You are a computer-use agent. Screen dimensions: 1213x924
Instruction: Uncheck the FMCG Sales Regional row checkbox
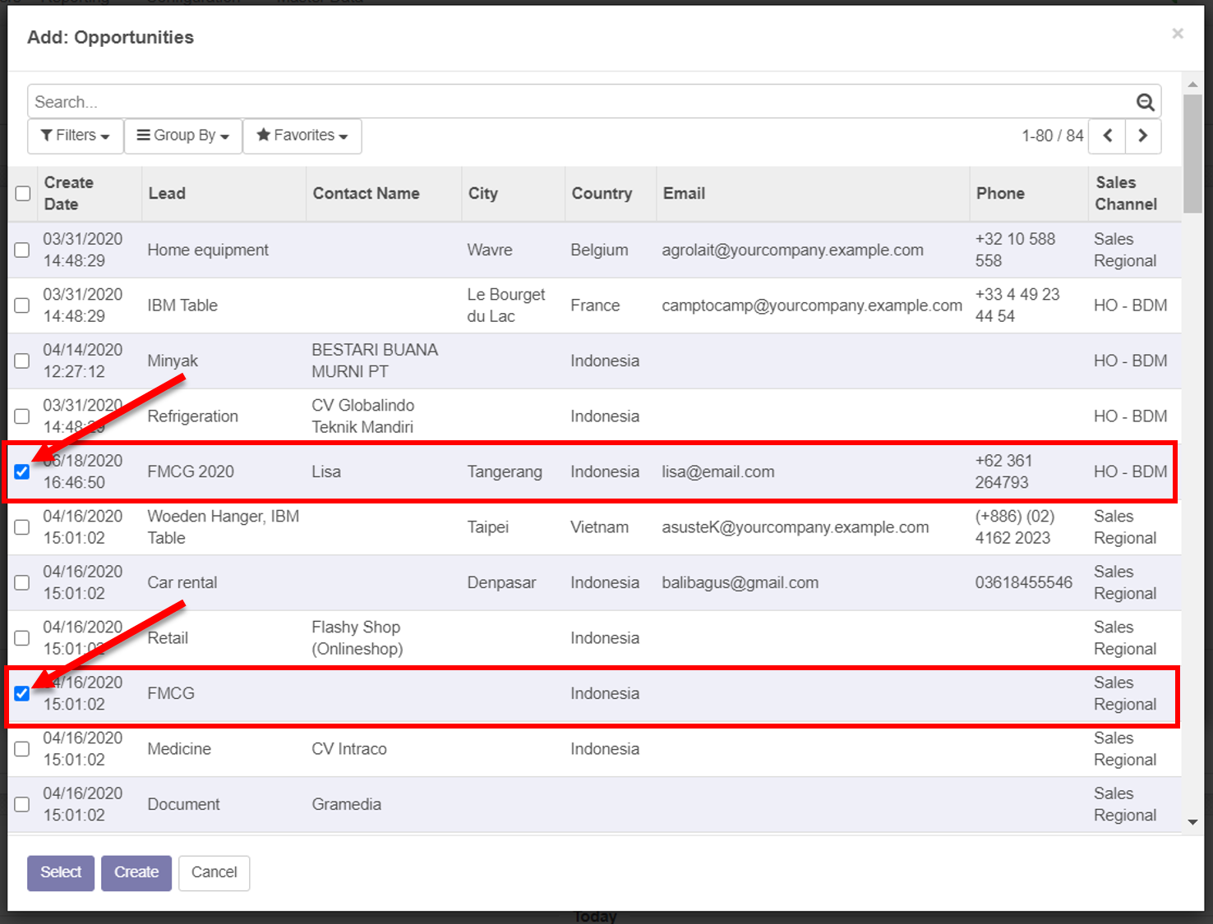[x=22, y=693]
